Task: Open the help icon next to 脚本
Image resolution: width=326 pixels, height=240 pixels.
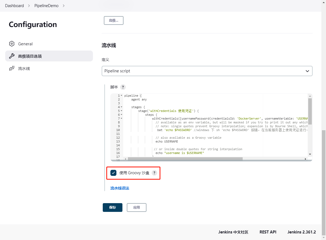Action: pyautogui.click(x=123, y=87)
